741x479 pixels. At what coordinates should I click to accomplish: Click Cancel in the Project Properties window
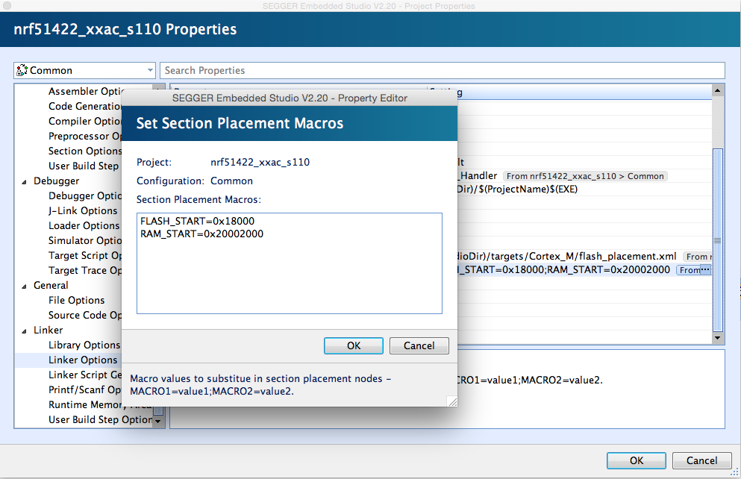(701, 460)
